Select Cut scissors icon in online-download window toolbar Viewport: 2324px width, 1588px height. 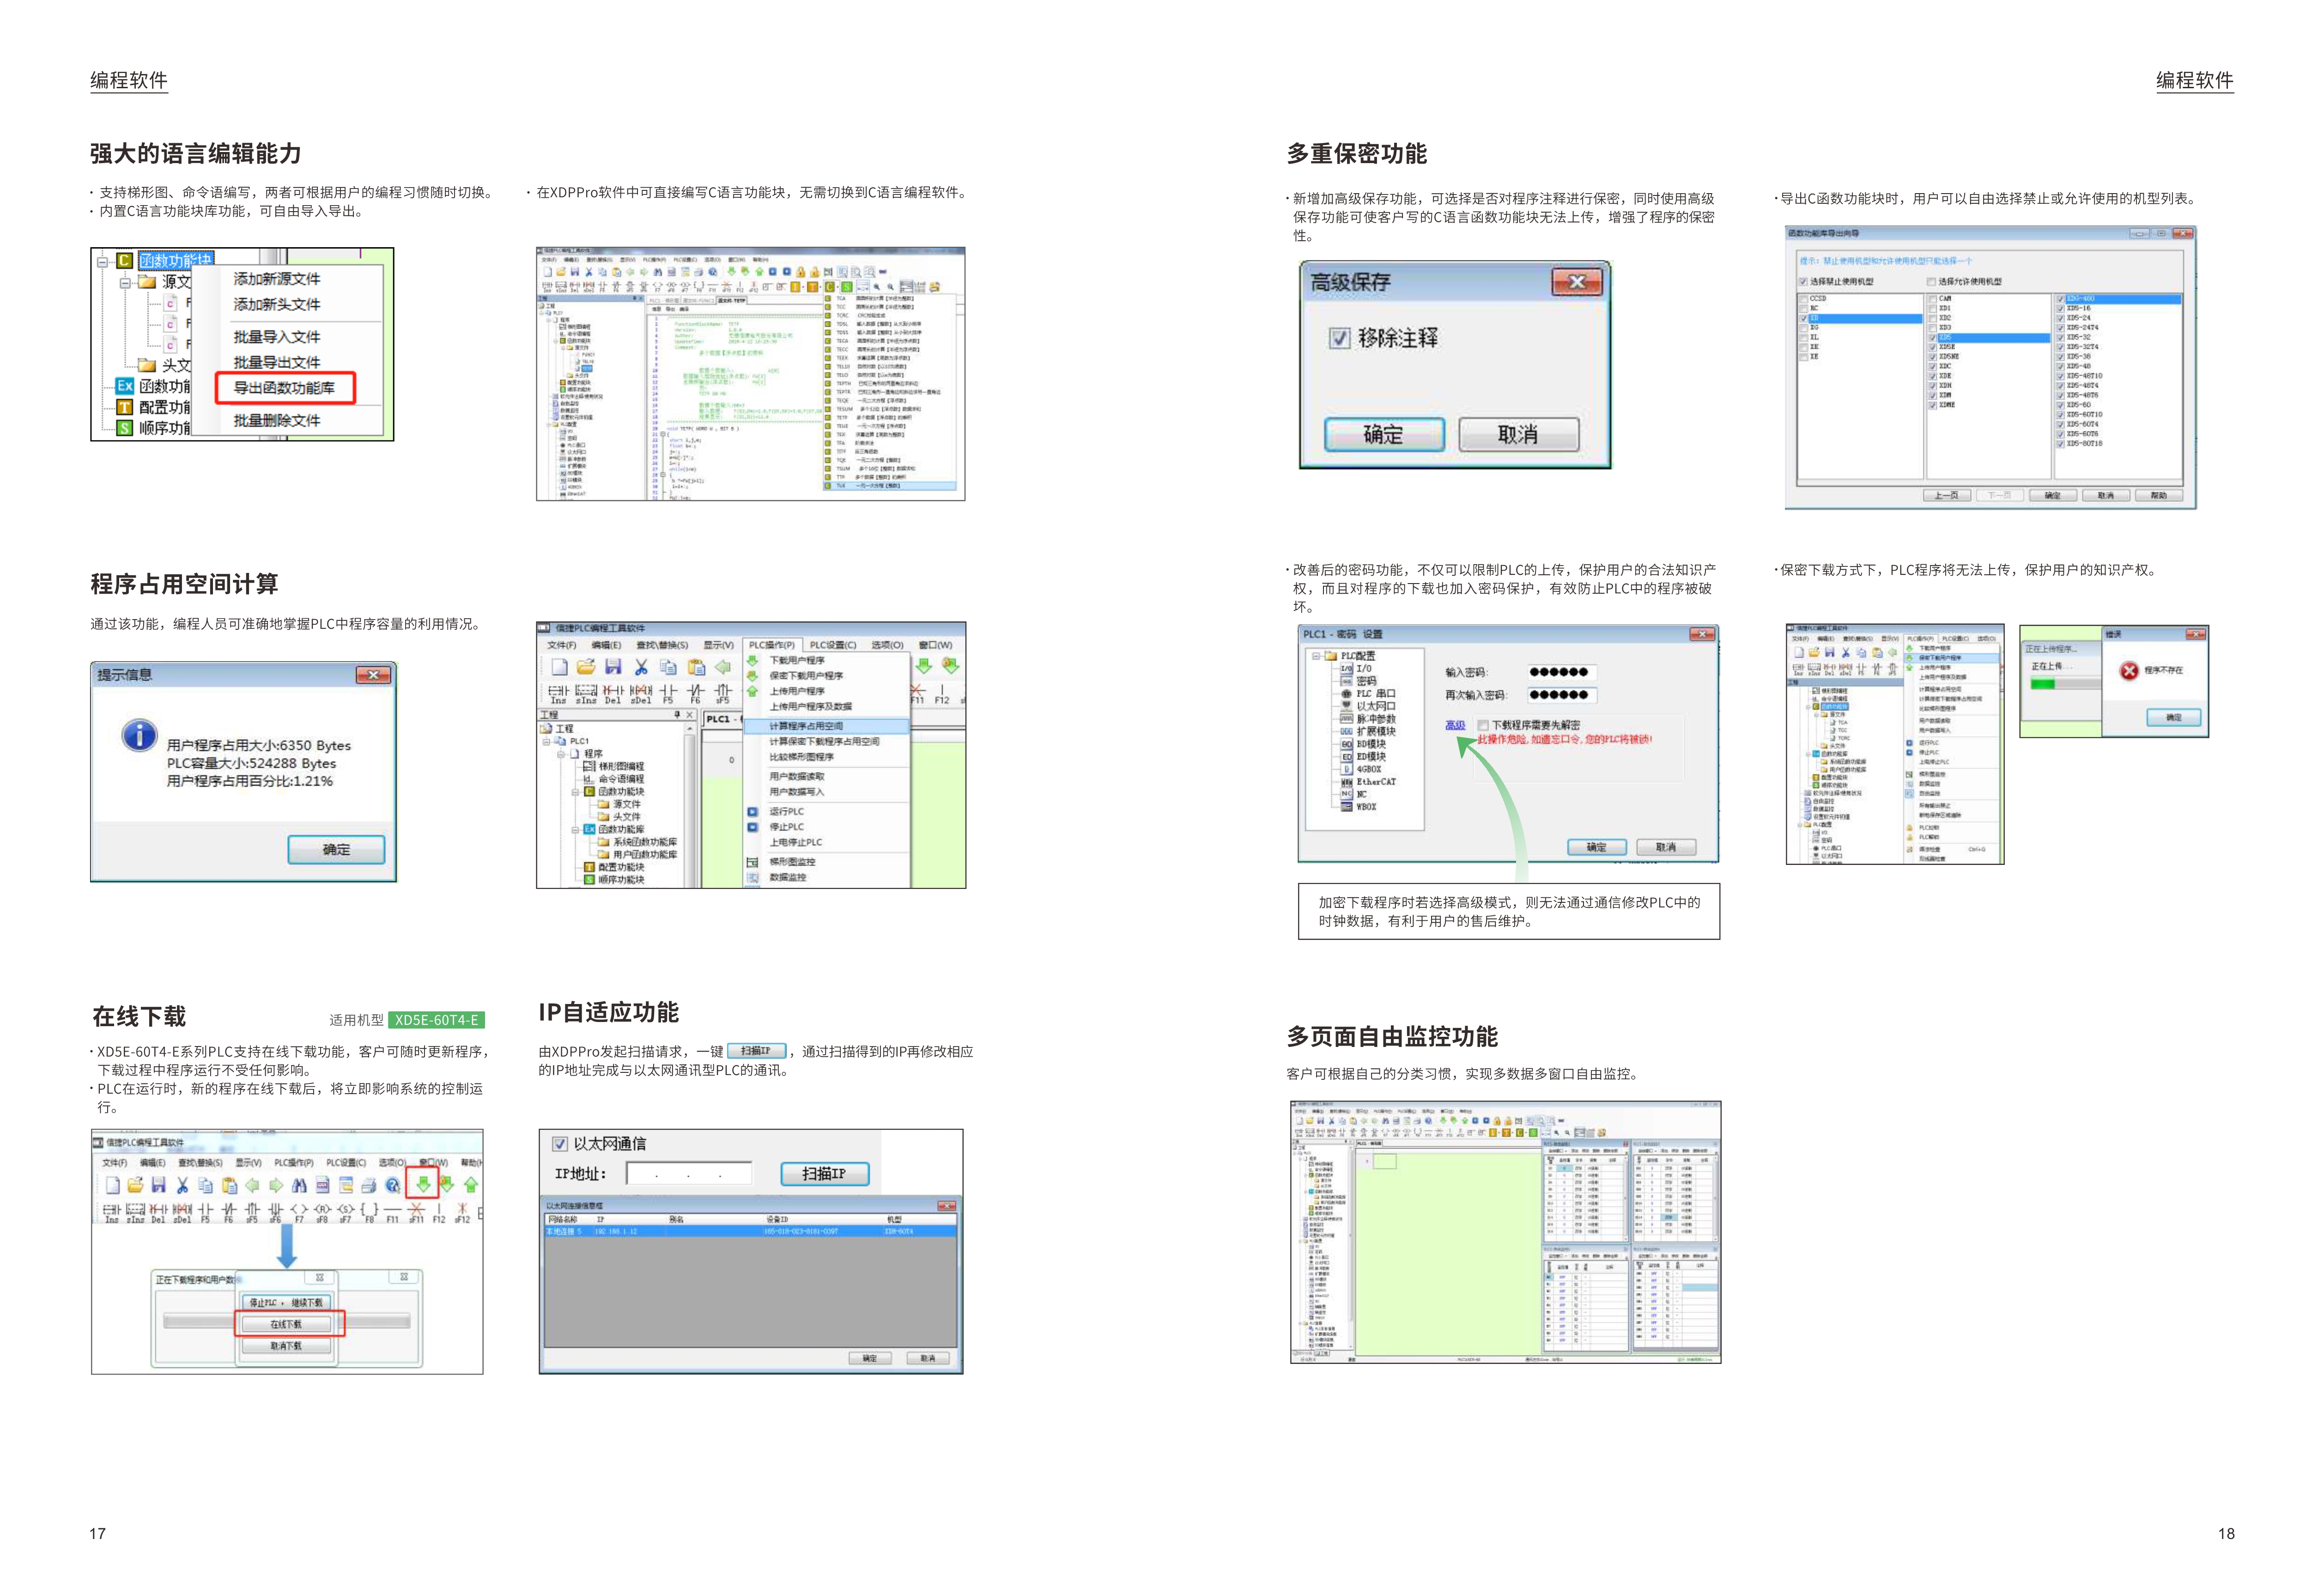coord(182,1185)
